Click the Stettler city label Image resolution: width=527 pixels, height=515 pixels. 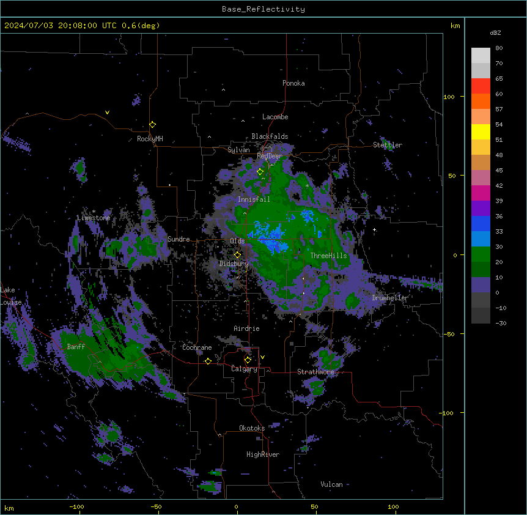pos(388,145)
